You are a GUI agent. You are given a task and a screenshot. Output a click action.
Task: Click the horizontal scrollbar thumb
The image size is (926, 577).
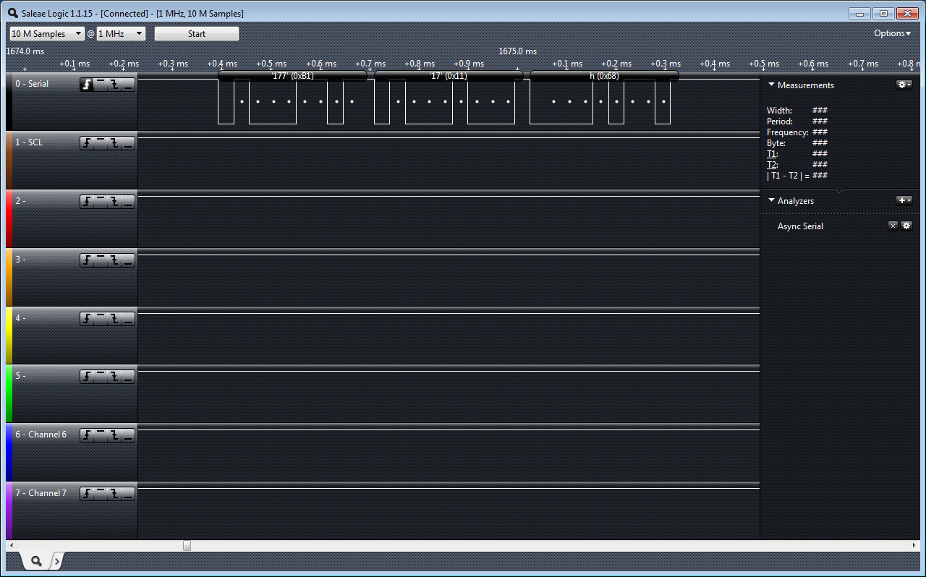(x=187, y=546)
